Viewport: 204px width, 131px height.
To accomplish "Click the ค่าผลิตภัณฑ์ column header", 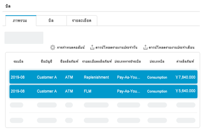I will (x=185, y=61).
